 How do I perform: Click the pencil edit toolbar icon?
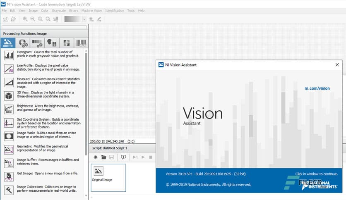(99, 19)
